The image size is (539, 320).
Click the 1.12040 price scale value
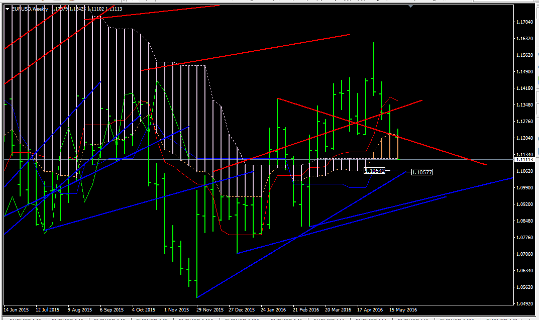click(x=524, y=138)
